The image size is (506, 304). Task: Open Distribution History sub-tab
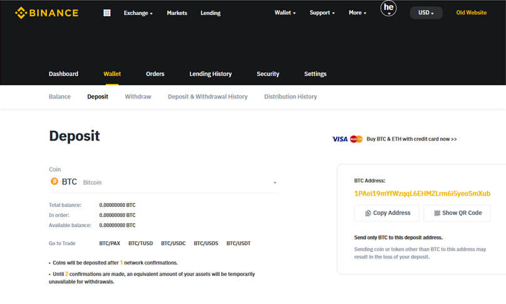click(x=291, y=97)
